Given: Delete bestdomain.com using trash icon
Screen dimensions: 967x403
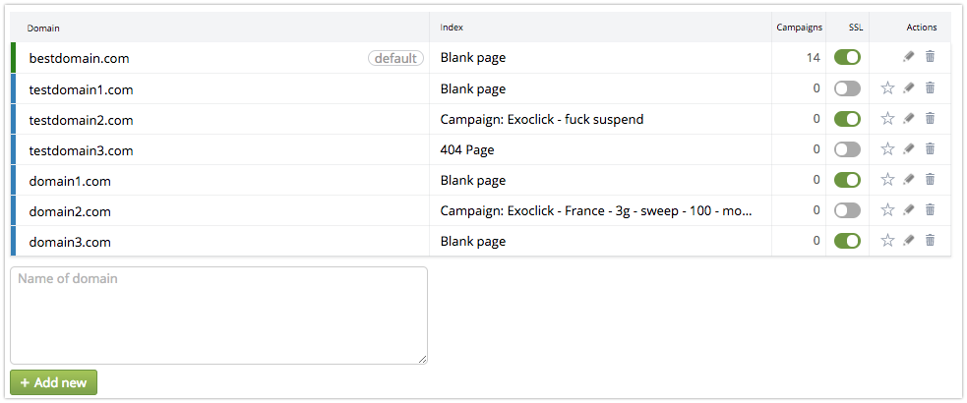Looking at the screenshot, I should pos(930,57).
